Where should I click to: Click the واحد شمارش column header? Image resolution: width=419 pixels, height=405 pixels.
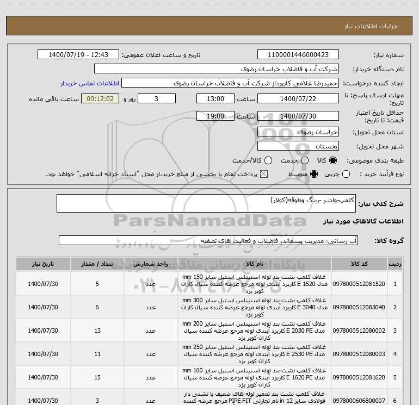[151, 264]
